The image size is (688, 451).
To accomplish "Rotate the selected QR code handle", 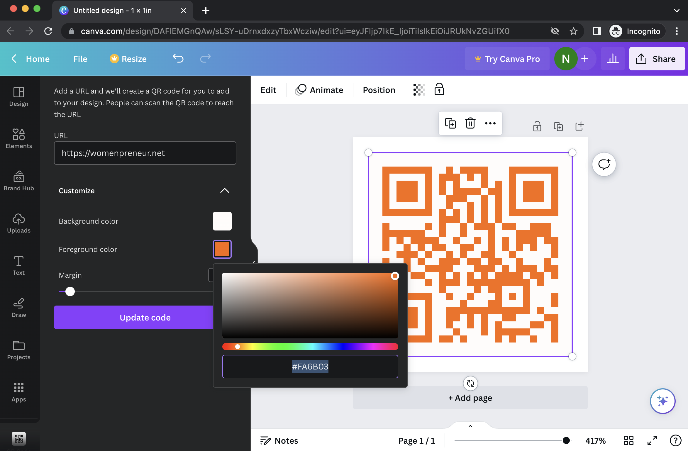I will pyautogui.click(x=470, y=383).
